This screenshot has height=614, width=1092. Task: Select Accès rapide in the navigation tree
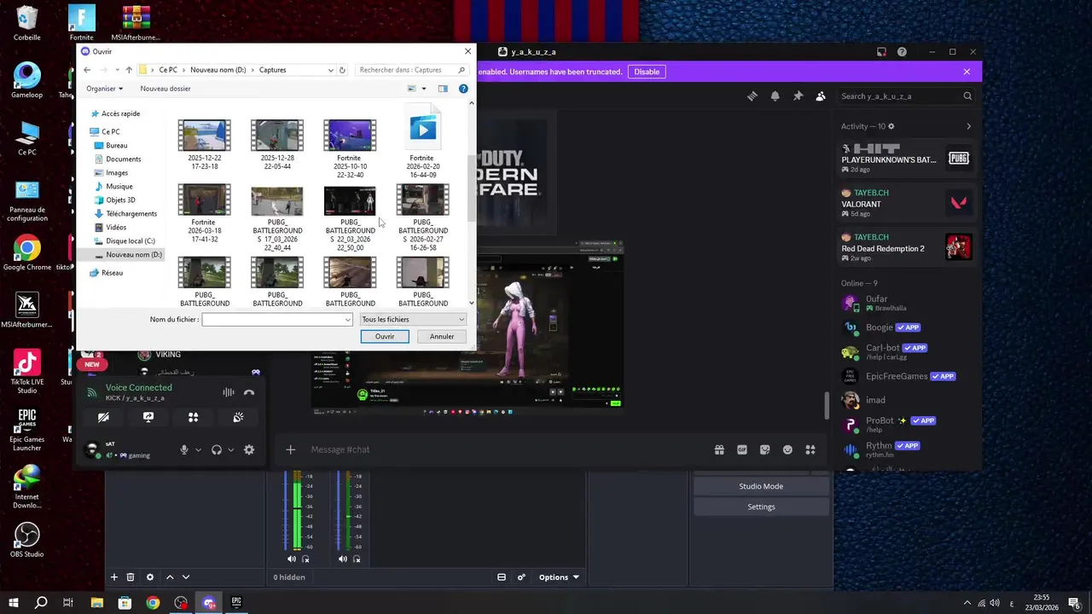pyautogui.click(x=120, y=113)
